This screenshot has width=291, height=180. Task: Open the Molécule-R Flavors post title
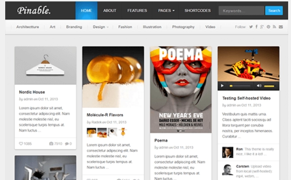pos(105,115)
